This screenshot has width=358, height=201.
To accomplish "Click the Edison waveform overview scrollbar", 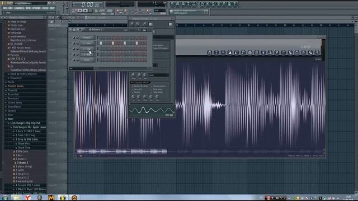I will [x=200, y=151].
